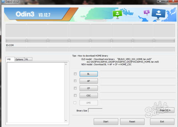Click the CSC file path field
This screenshot has width=178, height=127.
pyautogui.click(x=138, y=95)
